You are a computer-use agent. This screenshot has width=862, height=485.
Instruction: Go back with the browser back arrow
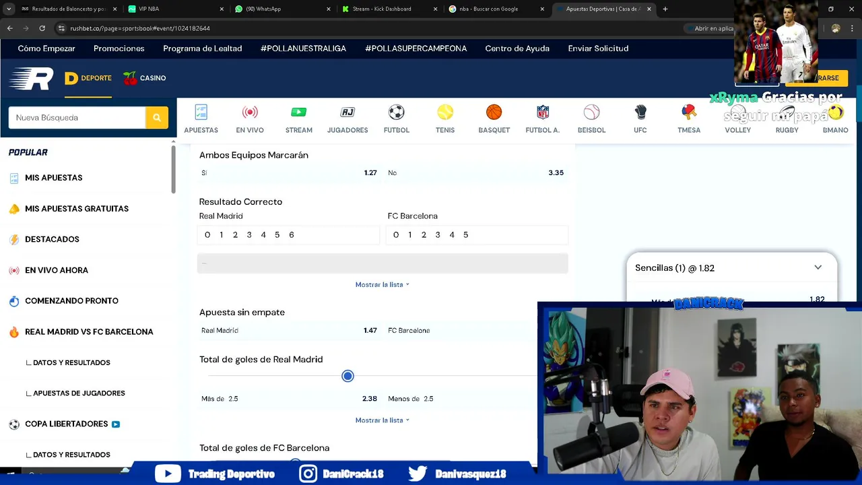(10, 28)
